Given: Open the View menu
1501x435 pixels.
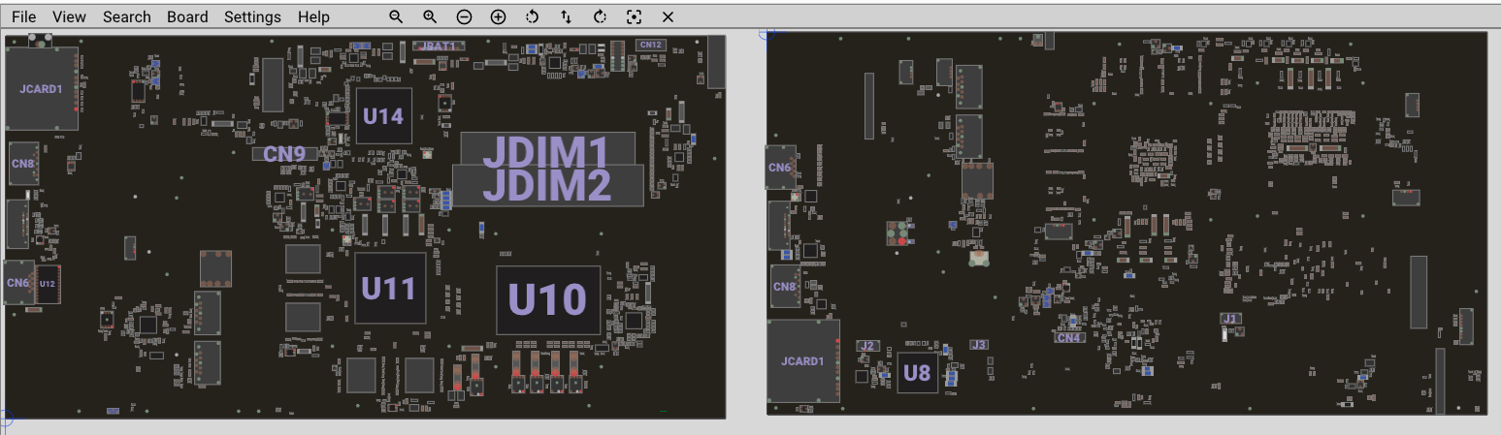Looking at the screenshot, I should (x=69, y=17).
